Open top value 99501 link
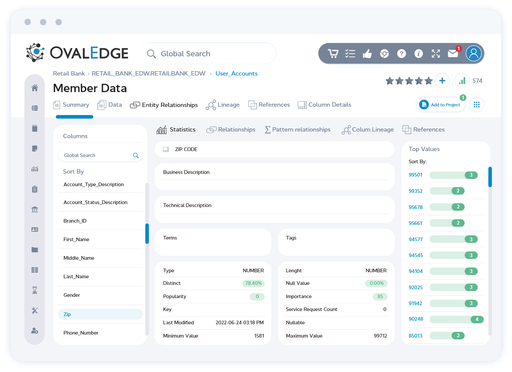This screenshot has width=512, height=372. coord(415,175)
